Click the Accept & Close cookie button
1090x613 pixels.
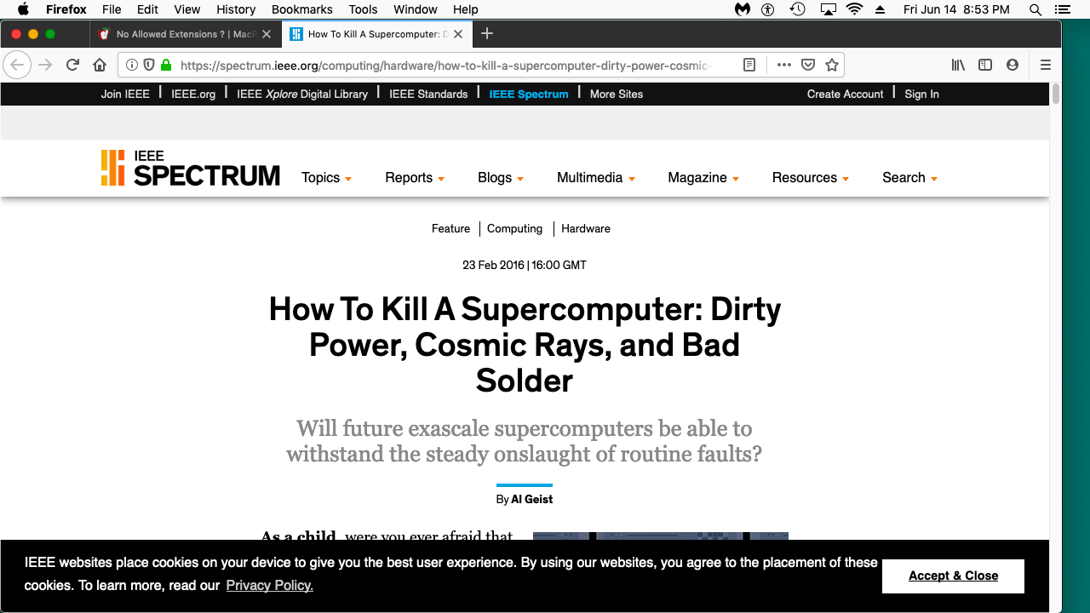pyautogui.click(x=953, y=576)
